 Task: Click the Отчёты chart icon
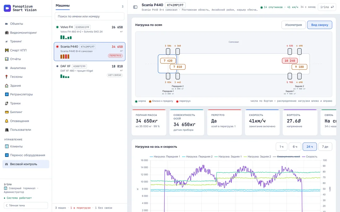click(7, 59)
